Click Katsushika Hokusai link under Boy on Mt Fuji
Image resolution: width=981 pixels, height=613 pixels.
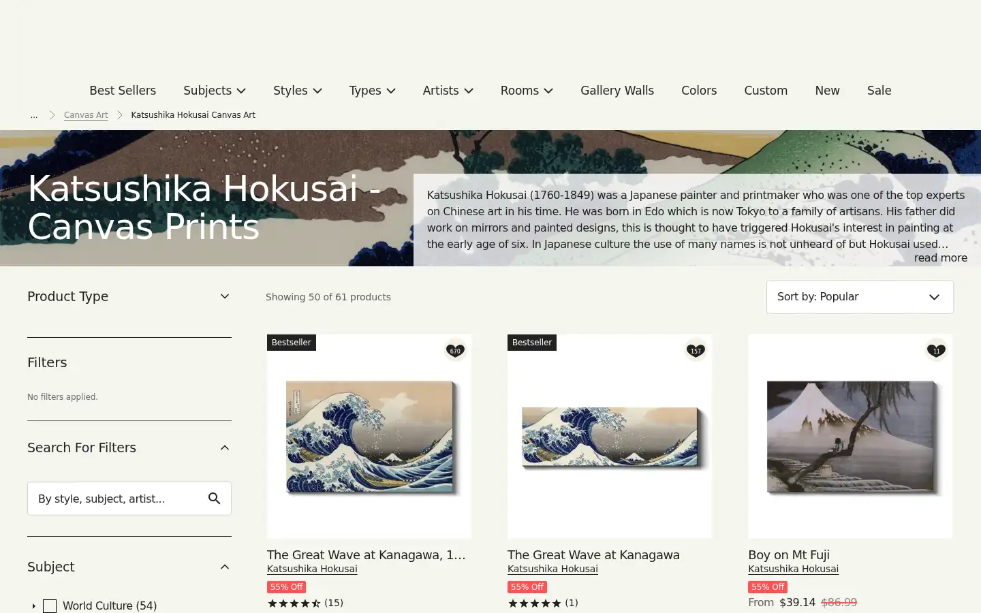(x=793, y=569)
